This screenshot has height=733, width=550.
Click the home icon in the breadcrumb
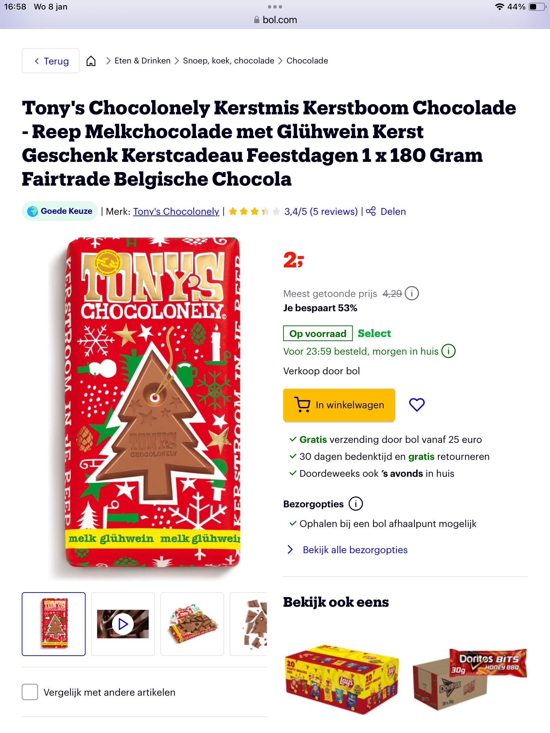tap(91, 61)
